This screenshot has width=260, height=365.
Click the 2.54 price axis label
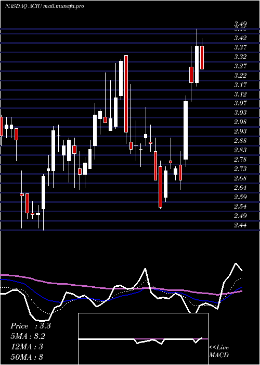240,206
